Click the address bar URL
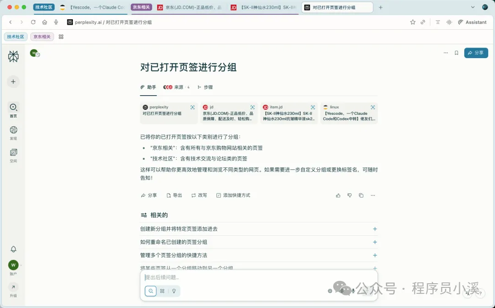The width and height of the screenshot is (495, 308). click(x=113, y=22)
